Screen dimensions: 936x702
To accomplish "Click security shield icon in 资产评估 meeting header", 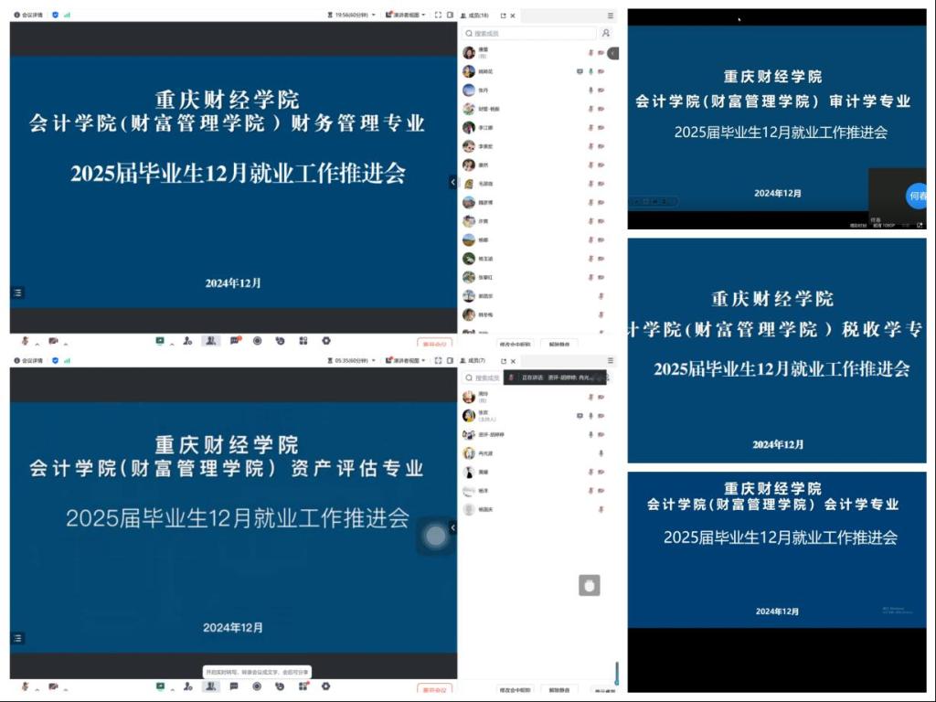I will tap(55, 360).
